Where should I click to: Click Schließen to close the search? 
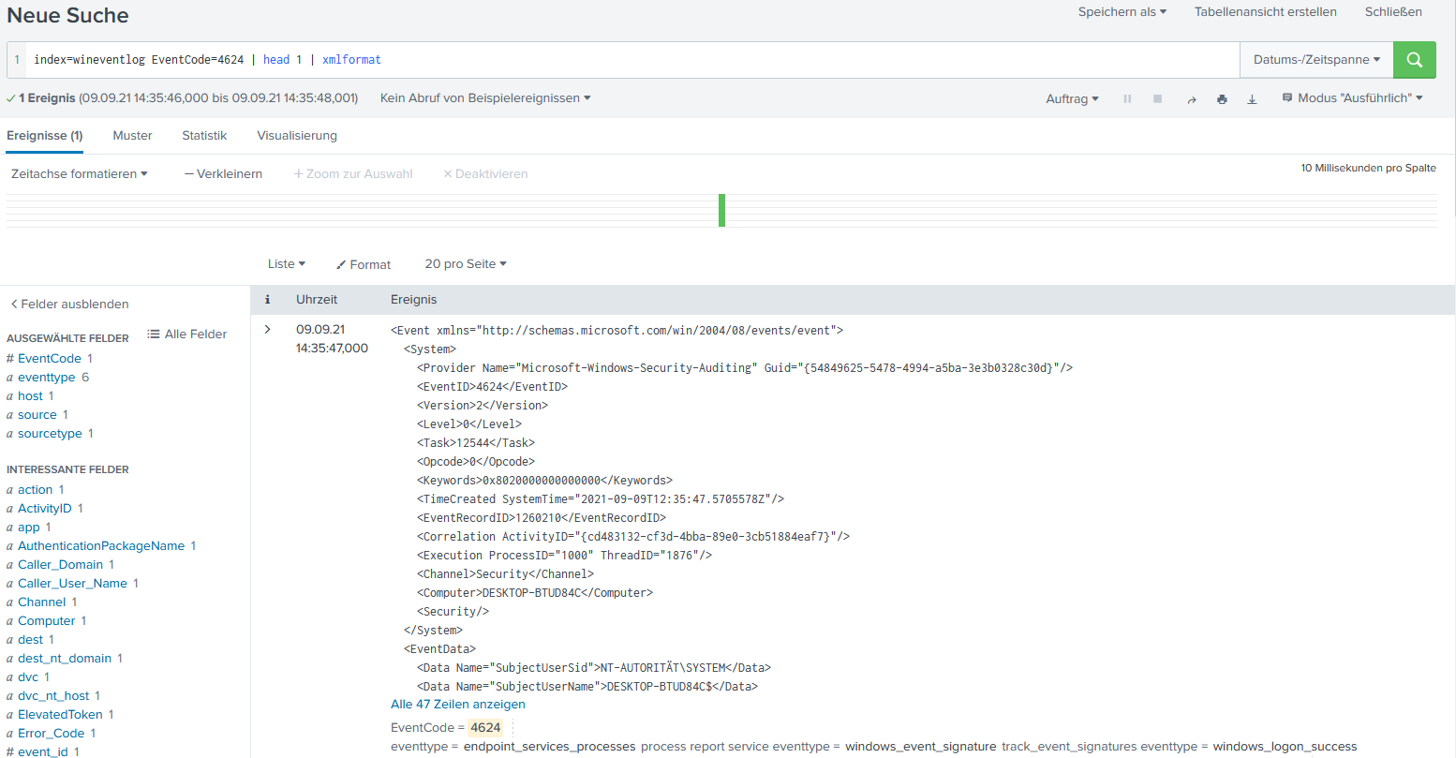pyautogui.click(x=1393, y=12)
